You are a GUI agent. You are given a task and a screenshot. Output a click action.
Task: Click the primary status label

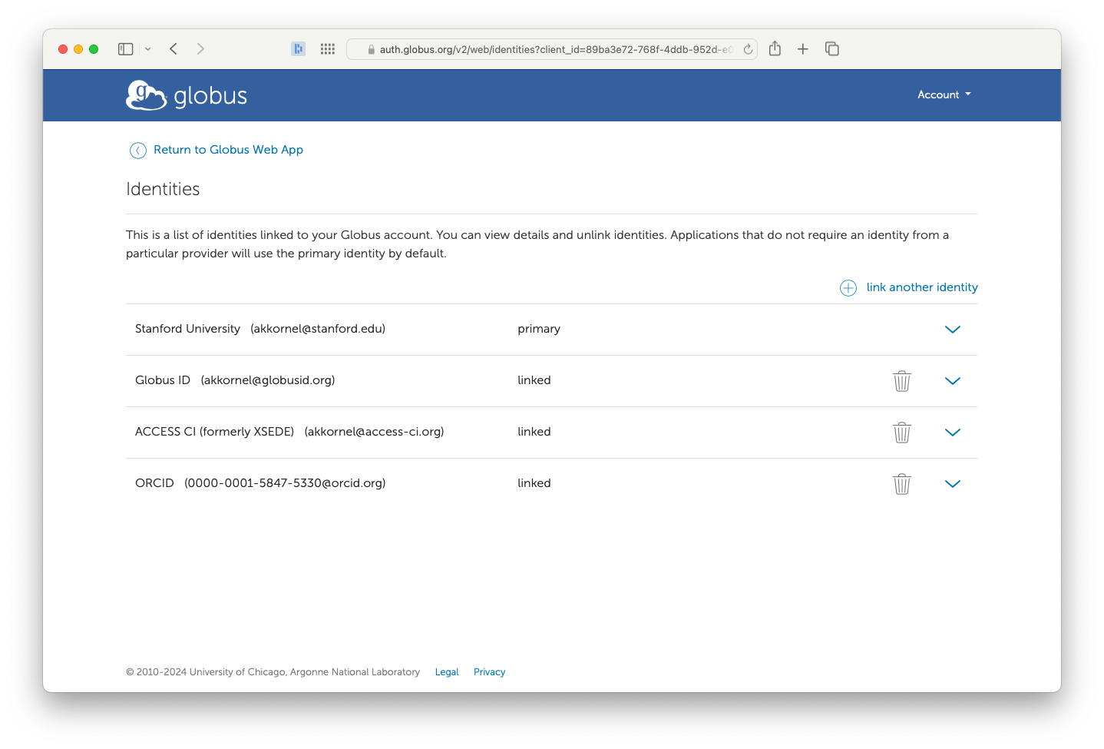539,329
